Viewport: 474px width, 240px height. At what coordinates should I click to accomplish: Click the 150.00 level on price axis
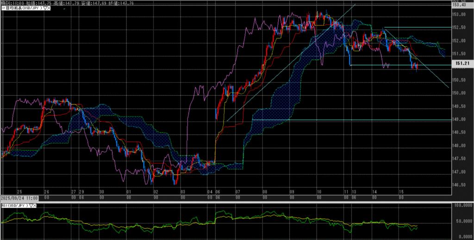point(459,93)
